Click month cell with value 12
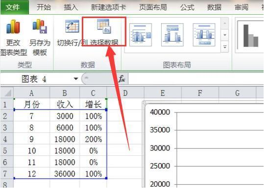The height and width of the screenshot is (193, 269). [x=31, y=173]
